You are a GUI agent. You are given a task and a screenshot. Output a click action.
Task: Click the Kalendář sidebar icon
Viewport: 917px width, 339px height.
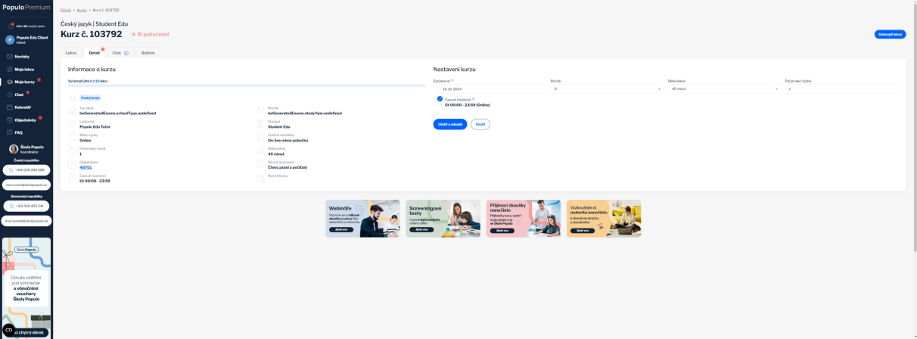point(9,107)
